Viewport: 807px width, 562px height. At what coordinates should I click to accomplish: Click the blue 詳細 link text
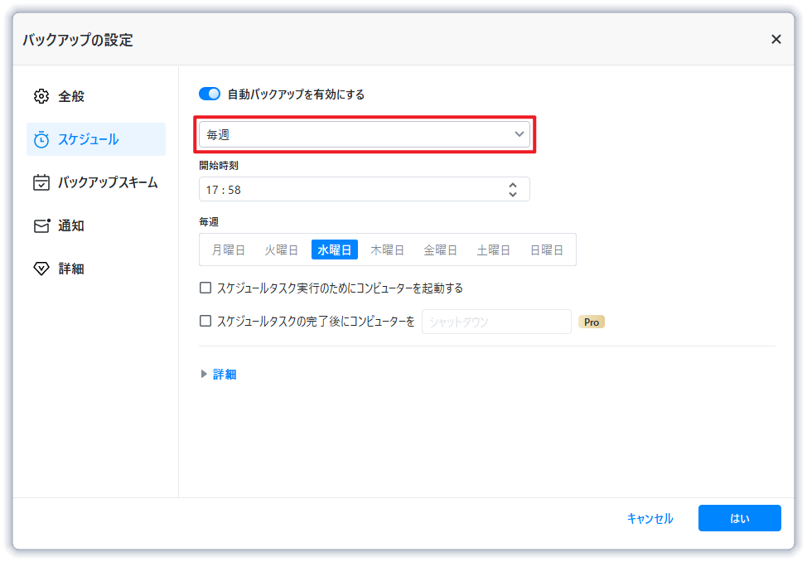coord(225,375)
